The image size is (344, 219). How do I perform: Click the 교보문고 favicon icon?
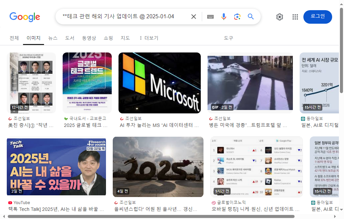coord(66,119)
